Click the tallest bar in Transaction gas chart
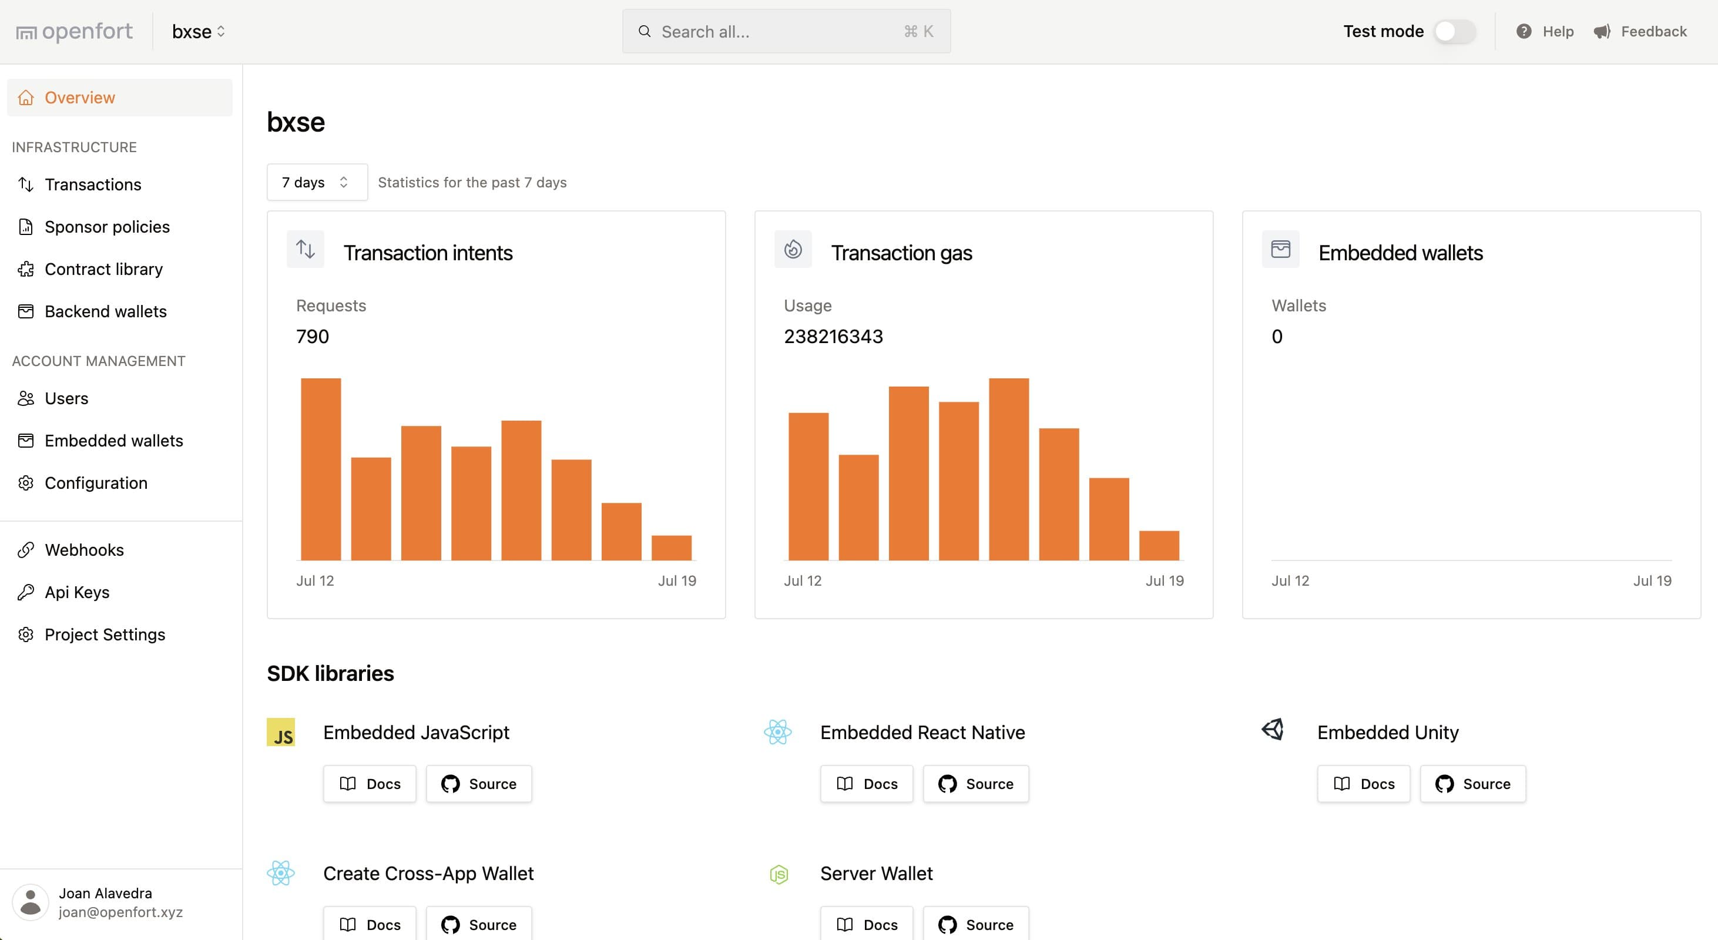Viewport: 1718px width, 940px height. tap(1009, 469)
